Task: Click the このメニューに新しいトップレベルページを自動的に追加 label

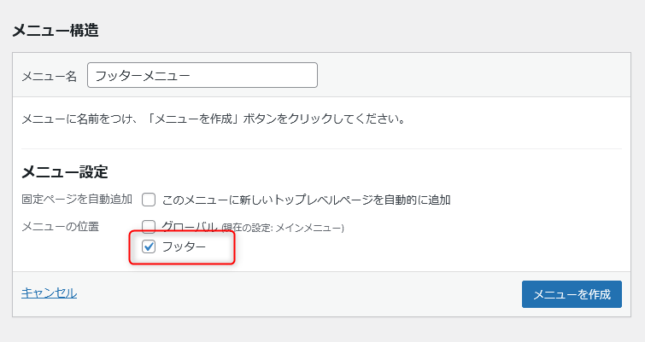Action: click(306, 200)
